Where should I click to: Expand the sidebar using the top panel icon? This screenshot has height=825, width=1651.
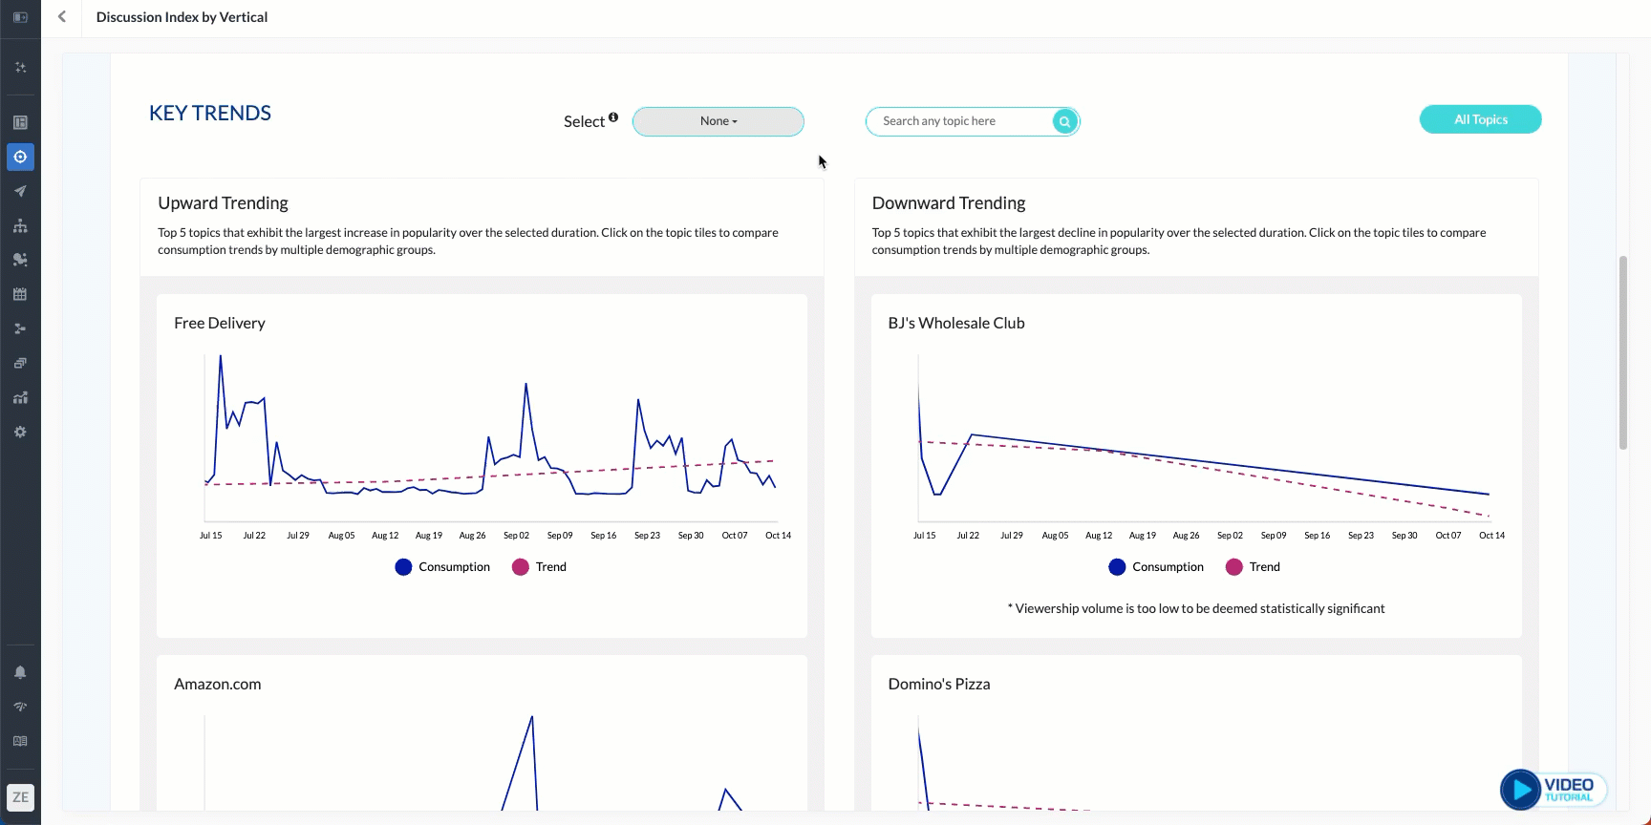point(20,17)
